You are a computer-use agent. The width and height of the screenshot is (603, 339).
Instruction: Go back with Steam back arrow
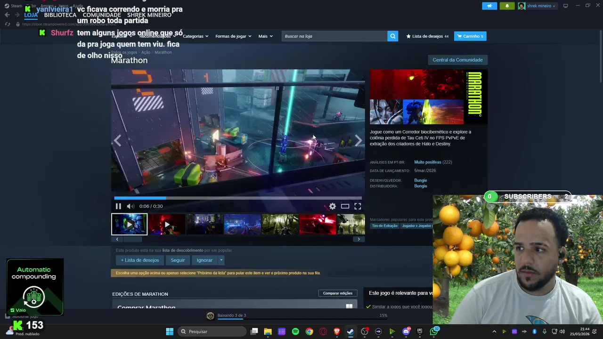click(7, 15)
